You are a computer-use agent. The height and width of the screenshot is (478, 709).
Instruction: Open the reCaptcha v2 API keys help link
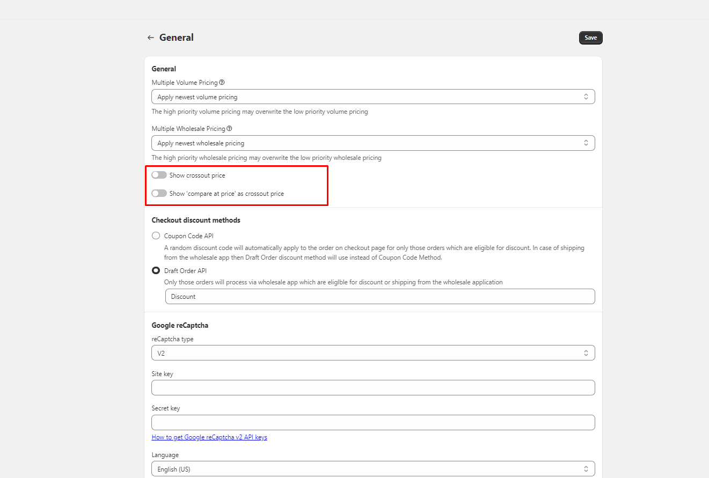[209, 437]
